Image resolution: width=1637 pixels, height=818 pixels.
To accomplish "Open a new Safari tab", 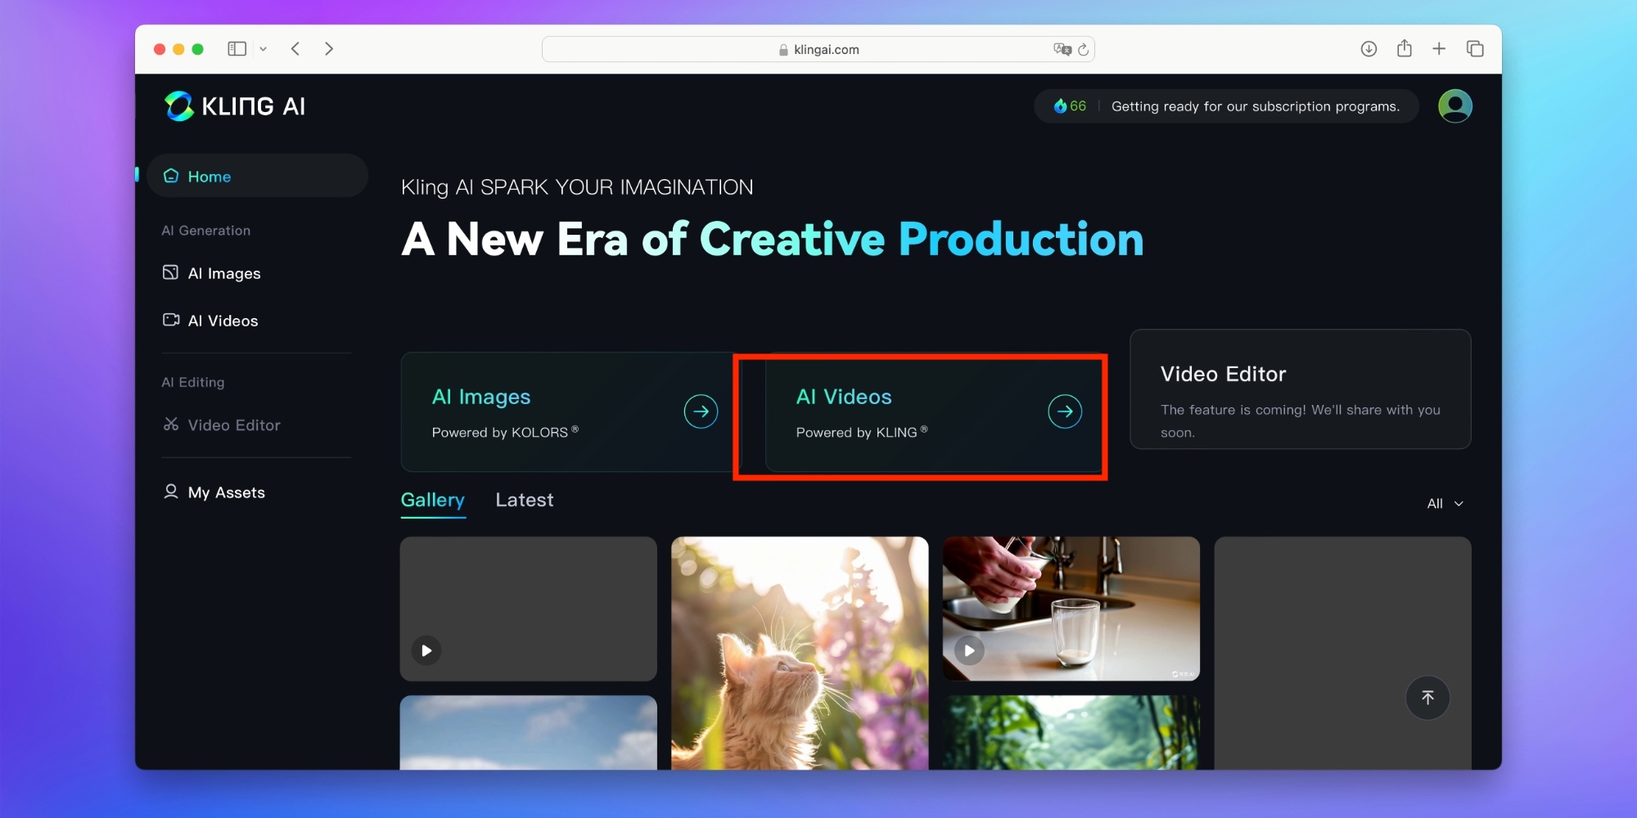I will pos(1439,49).
